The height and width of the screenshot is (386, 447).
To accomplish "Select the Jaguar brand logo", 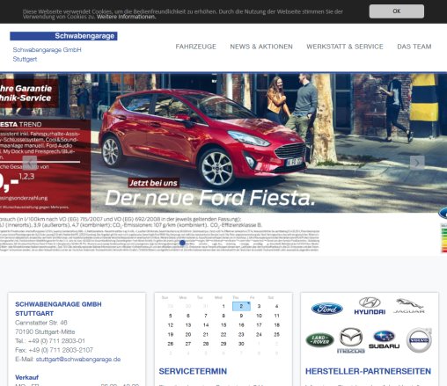I will [409, 306].
